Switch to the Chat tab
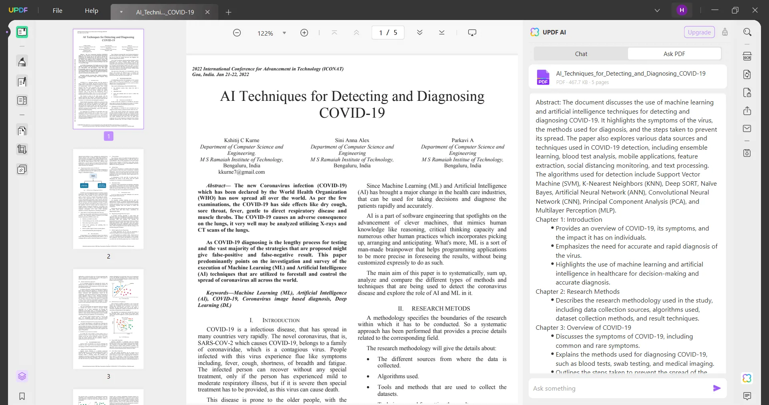 tap(581, 54)
